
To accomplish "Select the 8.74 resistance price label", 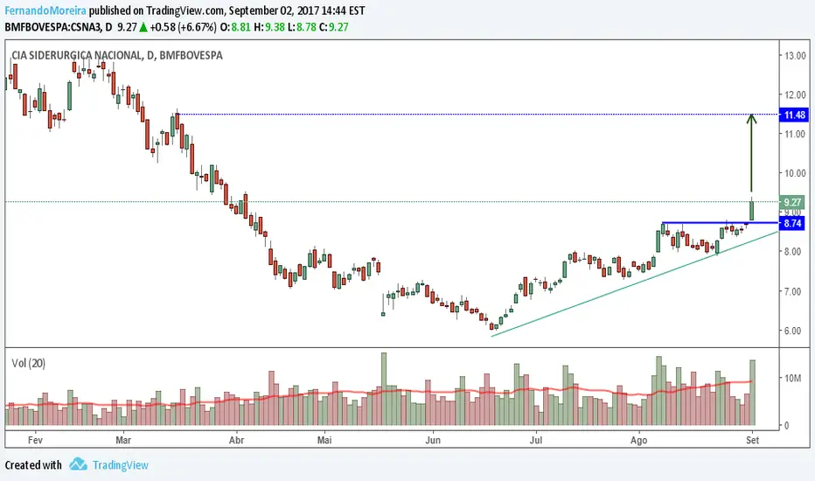I will pos(792,224).
